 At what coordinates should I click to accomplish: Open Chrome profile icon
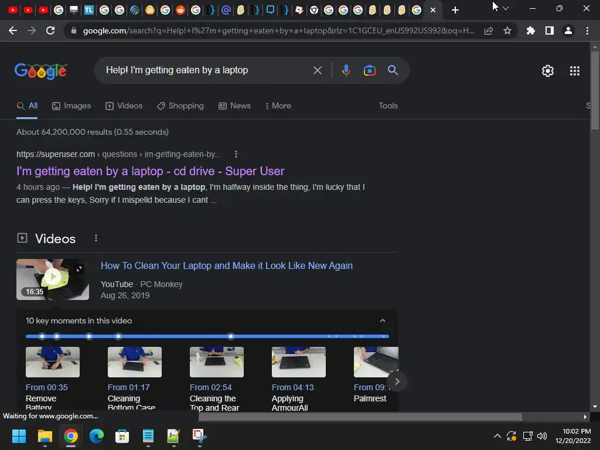pos(568,30)
